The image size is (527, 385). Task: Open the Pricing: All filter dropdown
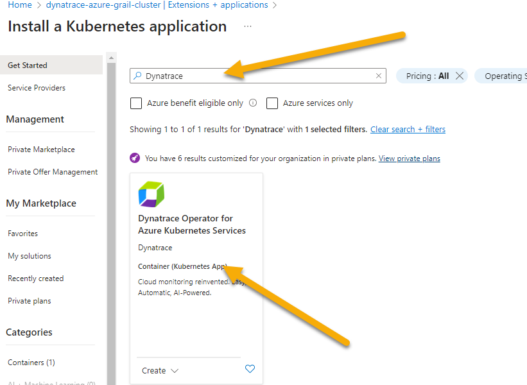click(x=427, y=76)
